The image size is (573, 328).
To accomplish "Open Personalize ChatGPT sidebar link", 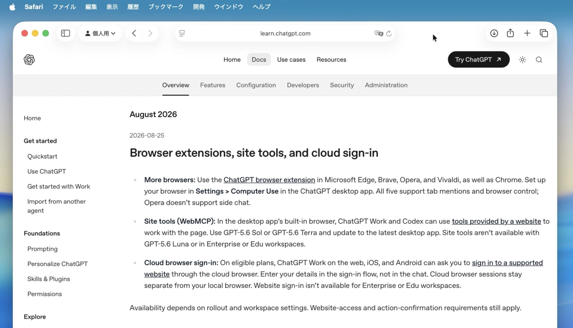I will [57, 264].
